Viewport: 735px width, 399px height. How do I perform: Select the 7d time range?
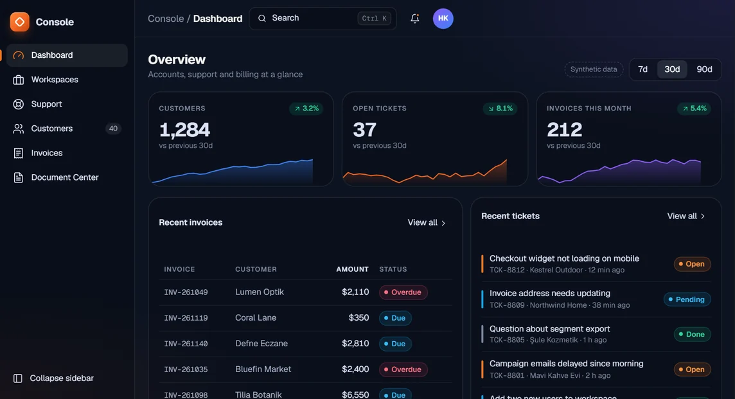pos(642,69)
